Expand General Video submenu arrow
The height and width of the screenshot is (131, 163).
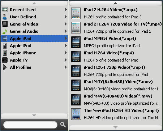click(x=66, y=24)
